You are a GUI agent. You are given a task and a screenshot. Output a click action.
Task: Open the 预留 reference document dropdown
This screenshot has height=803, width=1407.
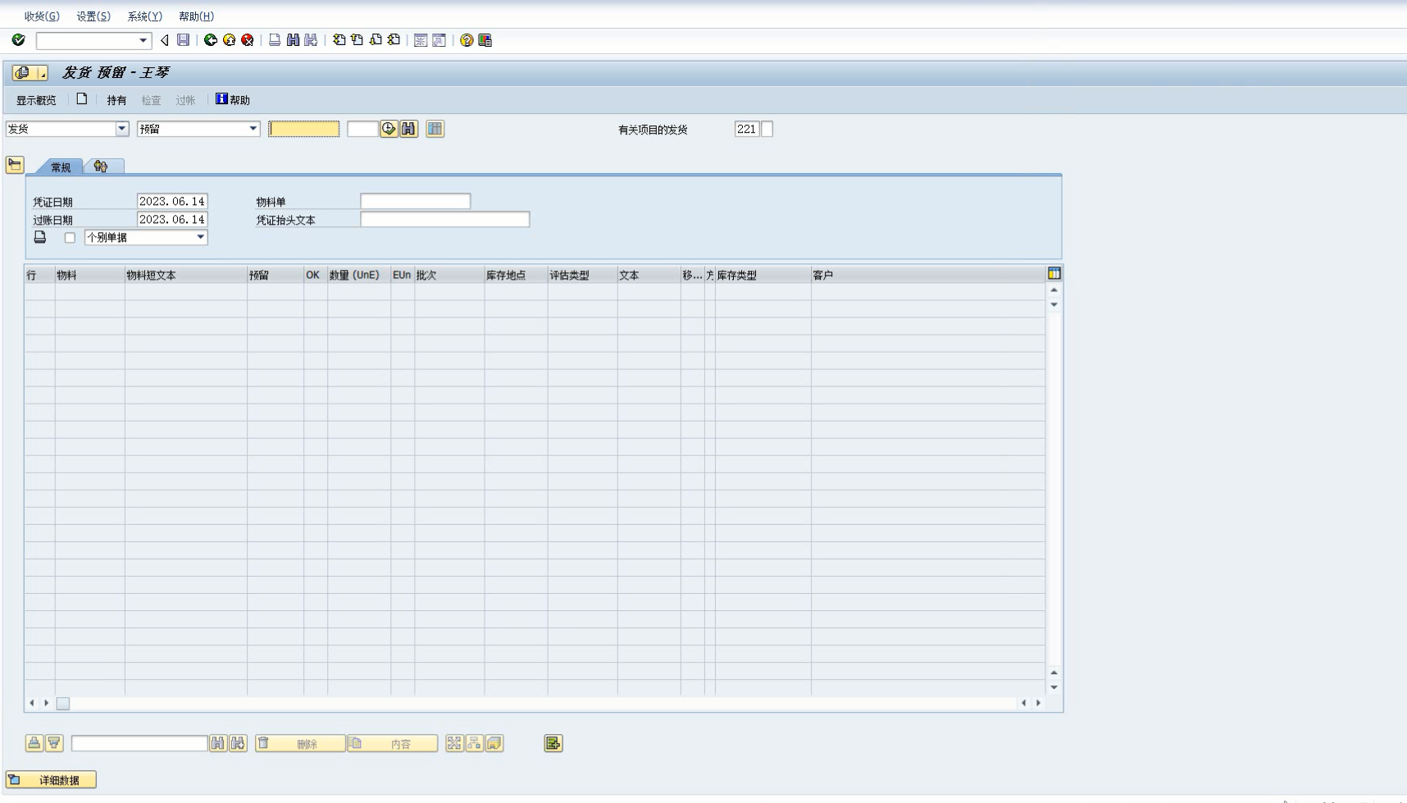pos(253,129)
